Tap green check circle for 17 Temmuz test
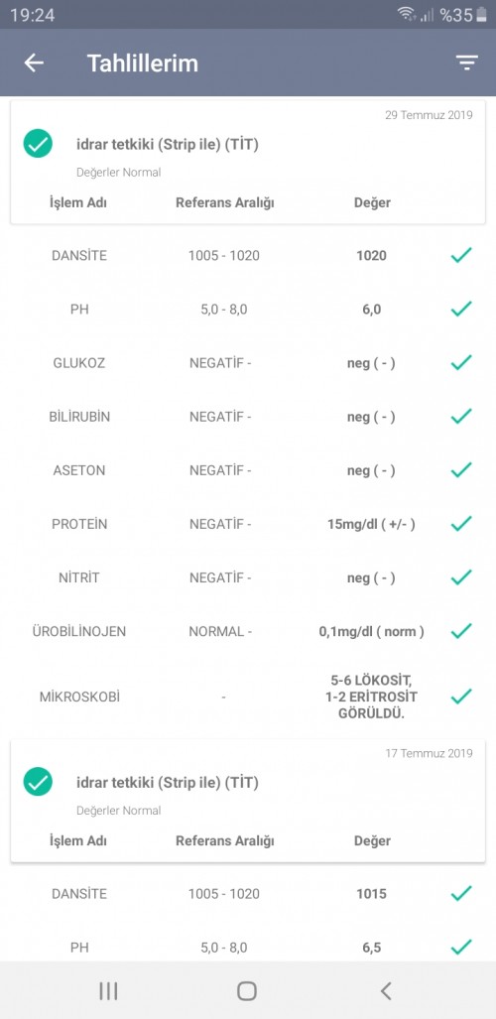The width and height of the screenshot is (496, 1019). tap(38, 782)
